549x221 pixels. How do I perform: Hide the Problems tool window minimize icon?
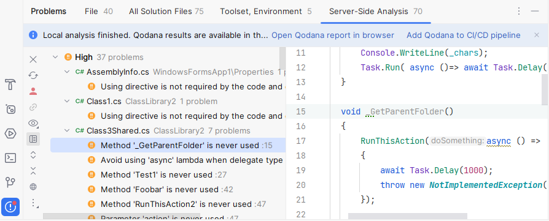(x=535, y=12)
